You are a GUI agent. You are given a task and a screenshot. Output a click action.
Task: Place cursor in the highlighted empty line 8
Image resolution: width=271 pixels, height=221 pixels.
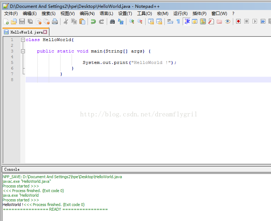(148, 80)
